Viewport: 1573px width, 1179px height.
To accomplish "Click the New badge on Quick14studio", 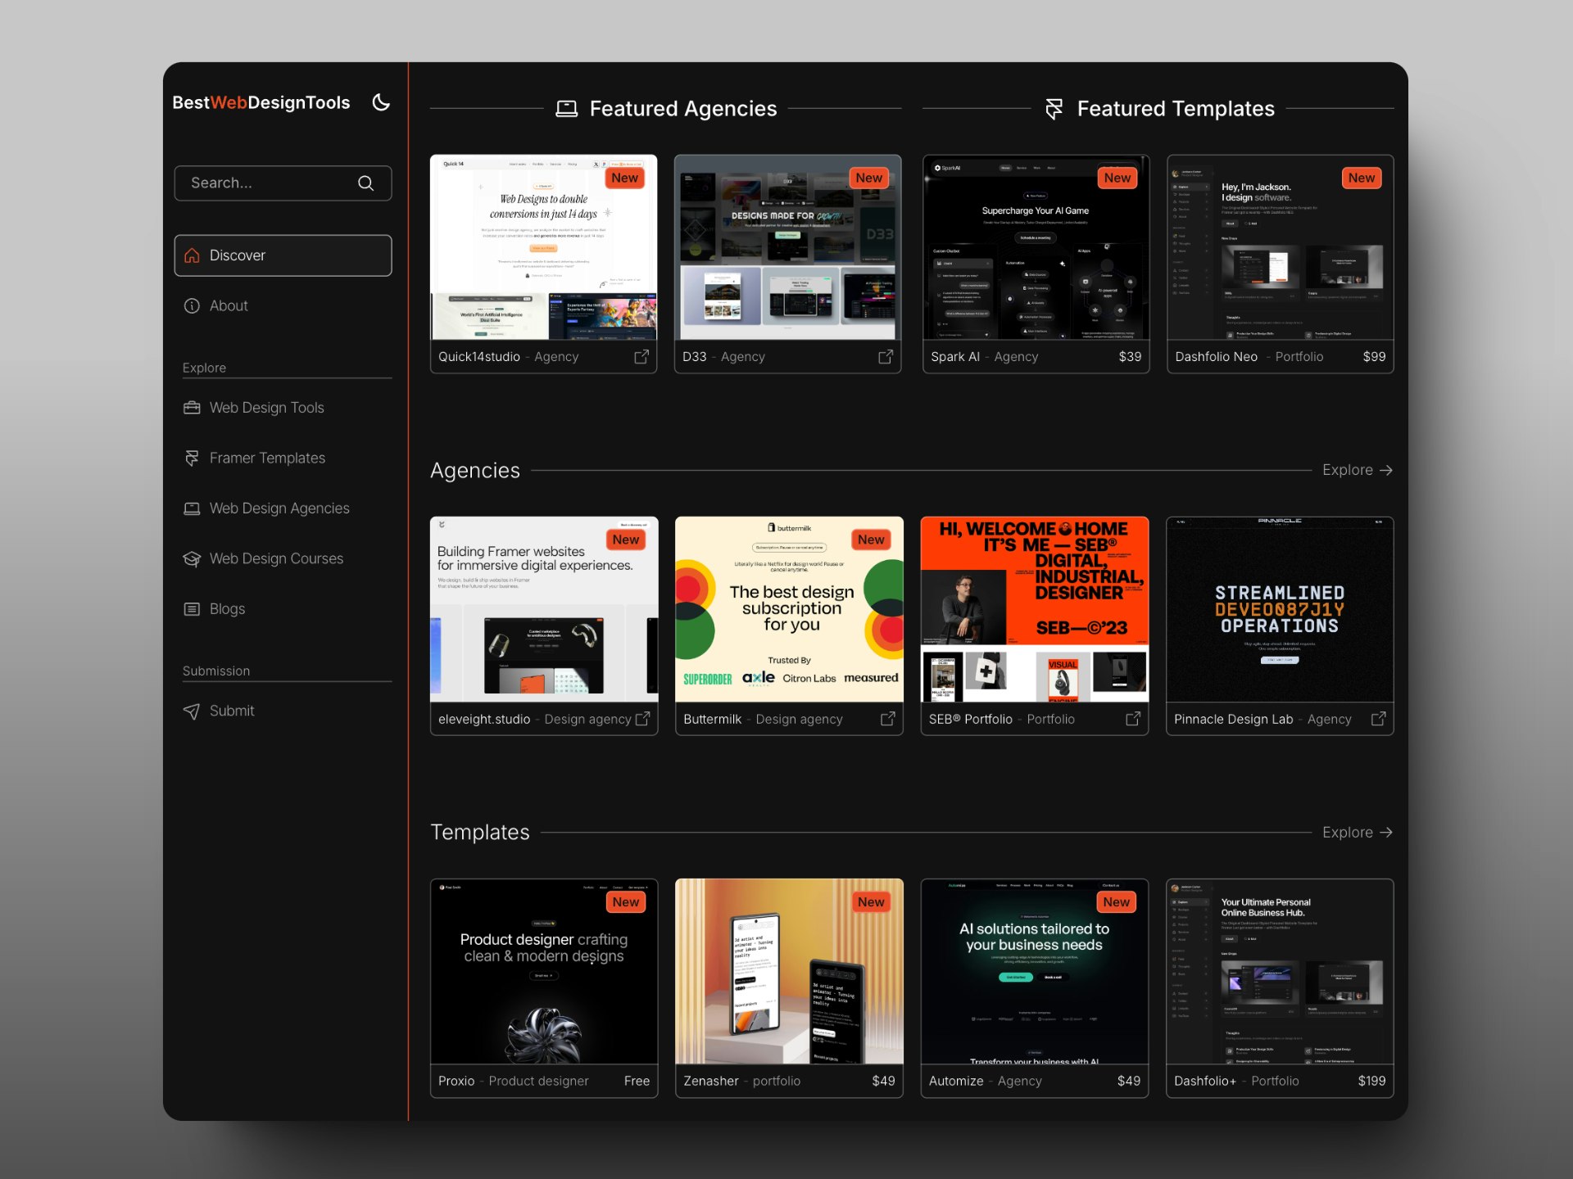I will point(625,178).
